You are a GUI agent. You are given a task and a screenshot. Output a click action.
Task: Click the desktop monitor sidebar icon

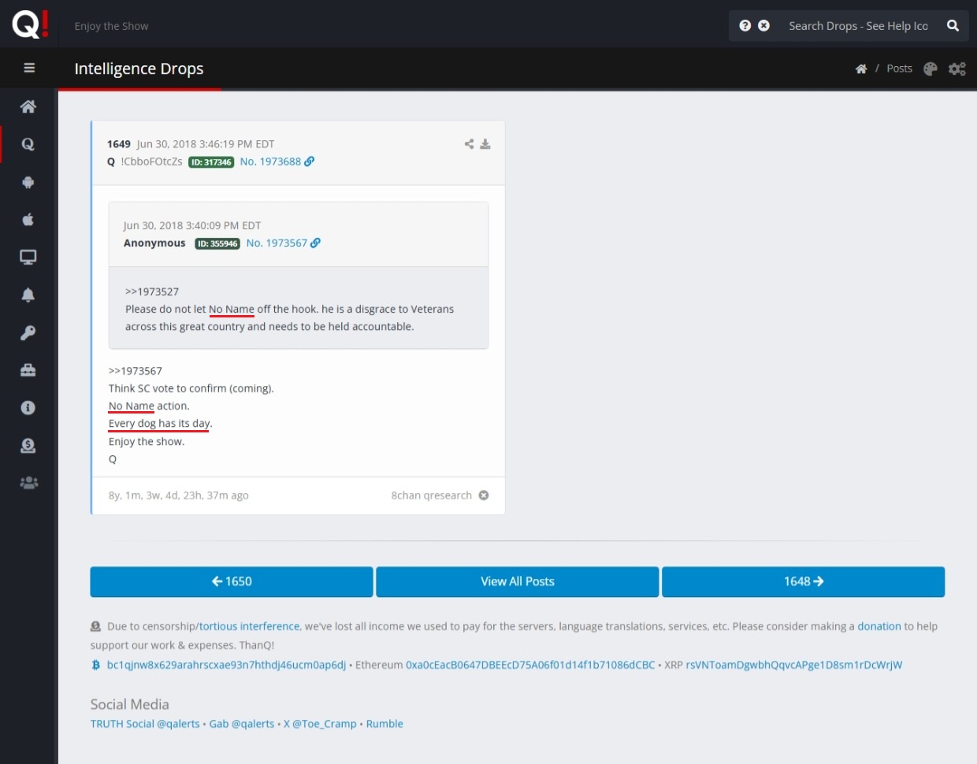coord(28,257)
